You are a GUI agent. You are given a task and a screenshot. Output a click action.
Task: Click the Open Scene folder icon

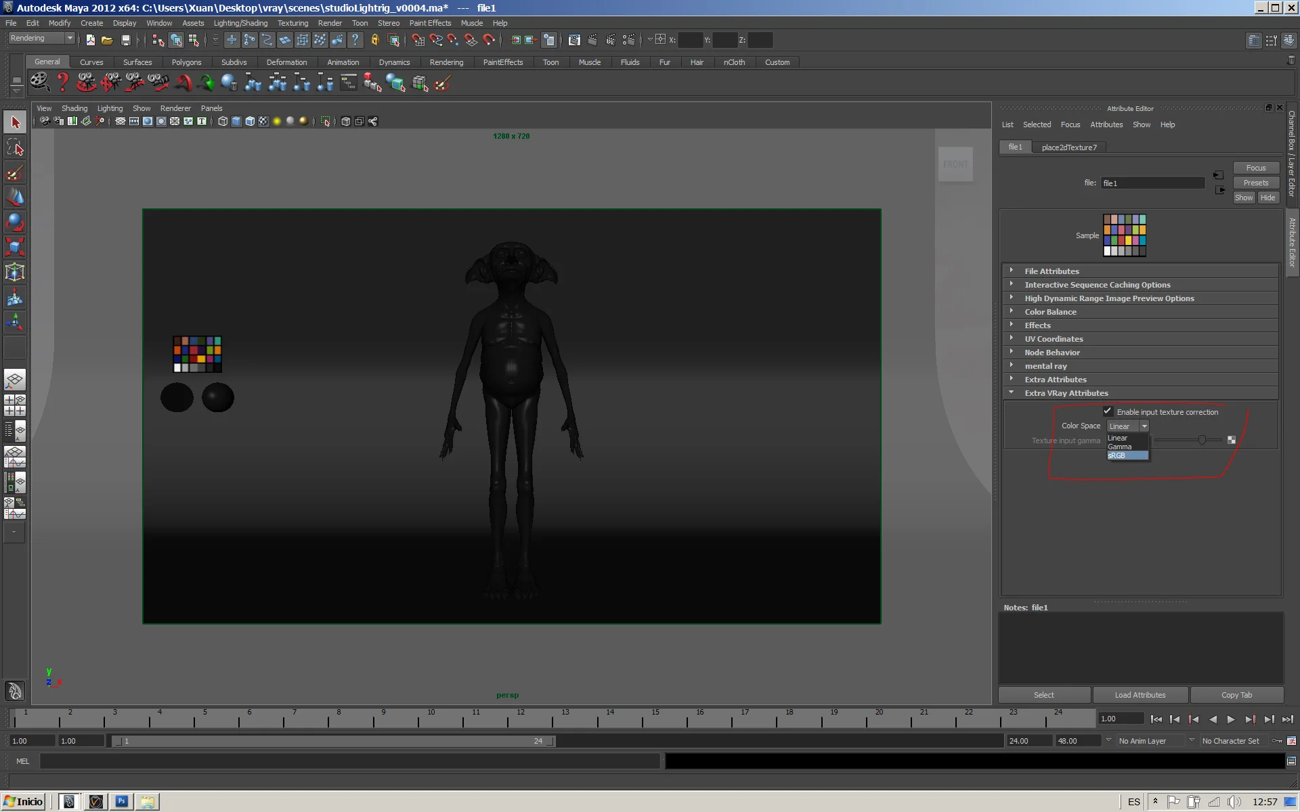click(x=107, y=40)
